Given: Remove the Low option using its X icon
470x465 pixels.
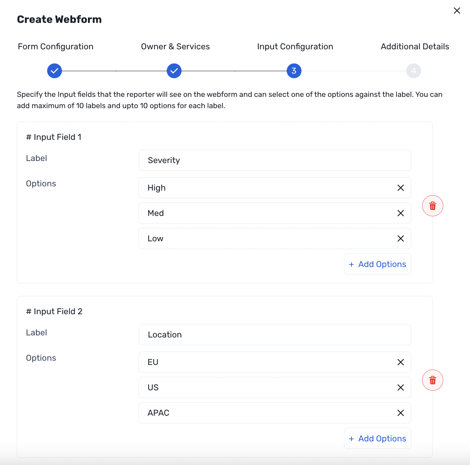Looking at the screenshot, I should point(400,238).
